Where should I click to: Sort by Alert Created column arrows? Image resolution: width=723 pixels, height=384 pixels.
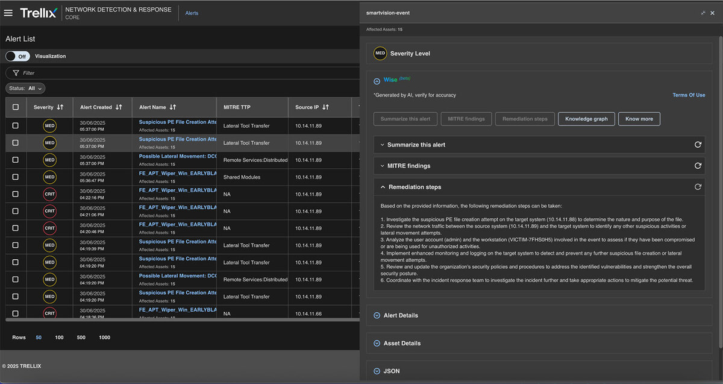click(119, 107)
